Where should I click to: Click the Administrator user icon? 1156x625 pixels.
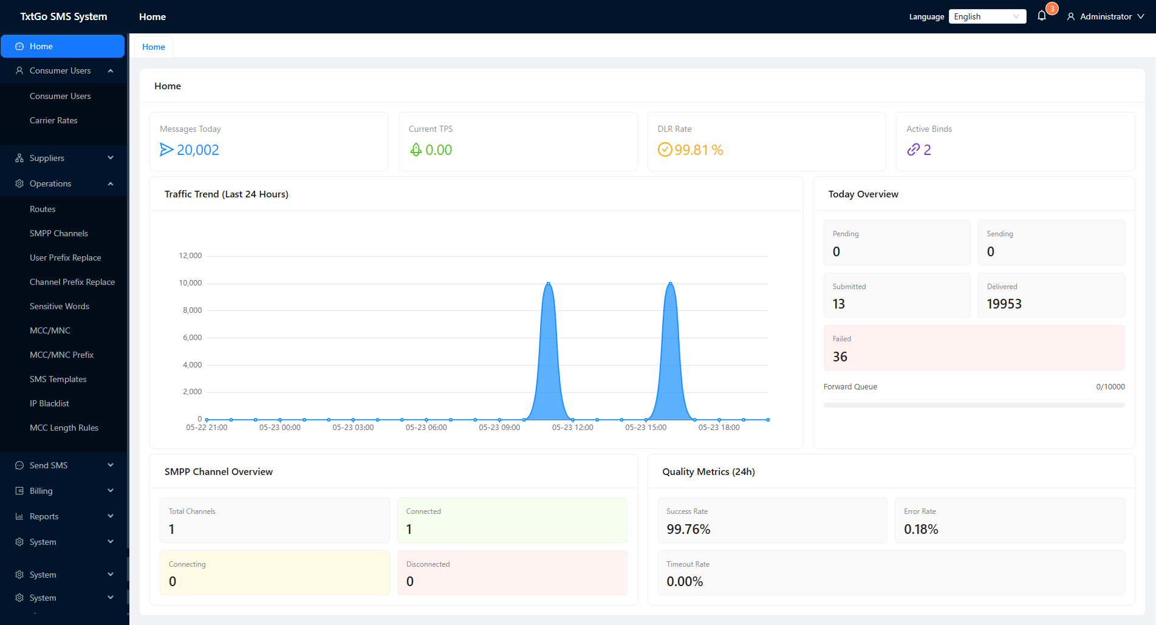(1071, 17)
